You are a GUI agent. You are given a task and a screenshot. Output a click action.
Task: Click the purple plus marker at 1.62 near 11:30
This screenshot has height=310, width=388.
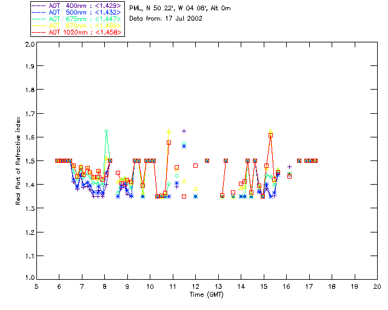[x=184, y=131]
